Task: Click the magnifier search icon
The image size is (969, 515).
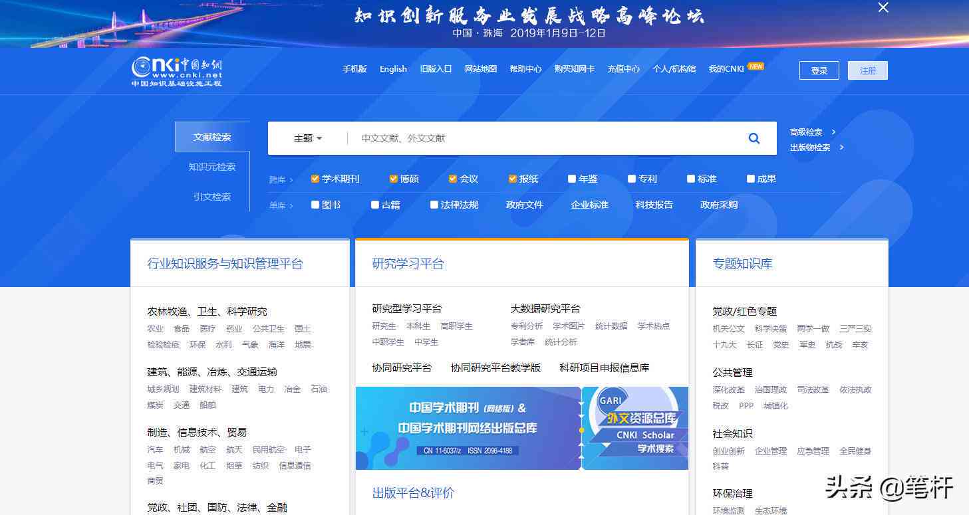Action: [x=754, y=138]
